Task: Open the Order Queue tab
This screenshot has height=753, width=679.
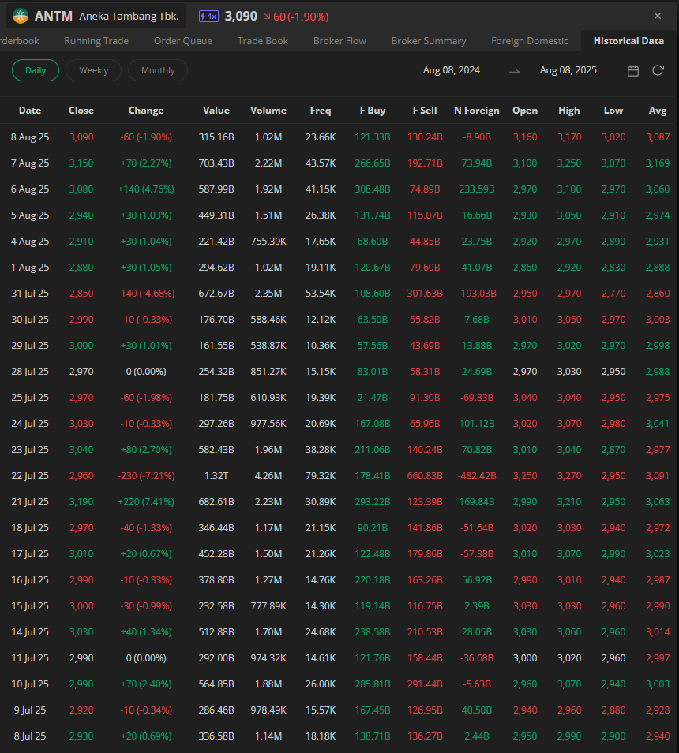Action: point(183,41)
